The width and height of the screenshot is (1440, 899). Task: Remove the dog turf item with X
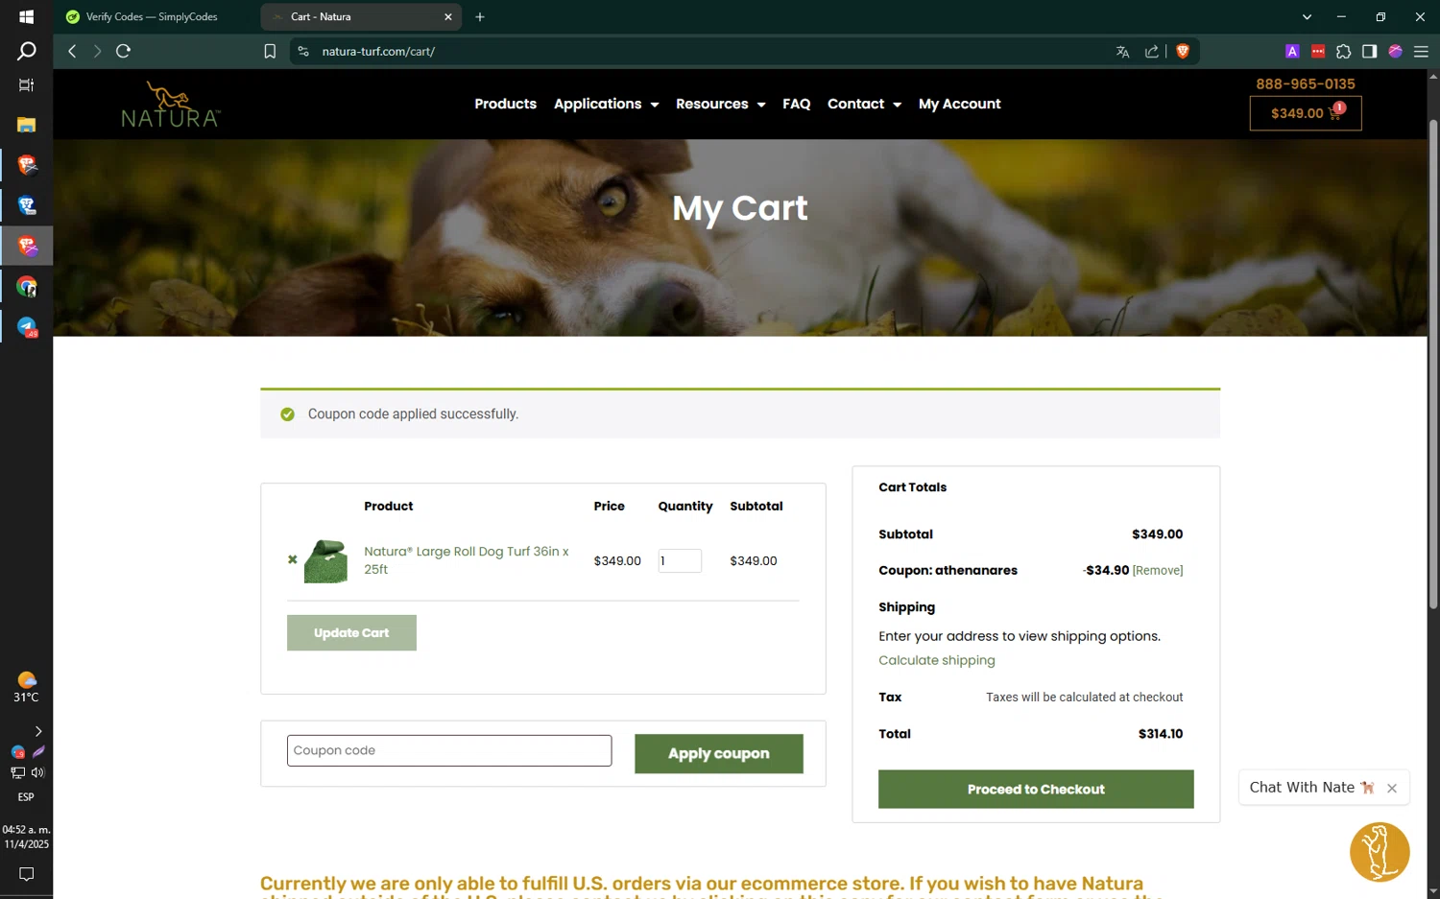point(293,559)
